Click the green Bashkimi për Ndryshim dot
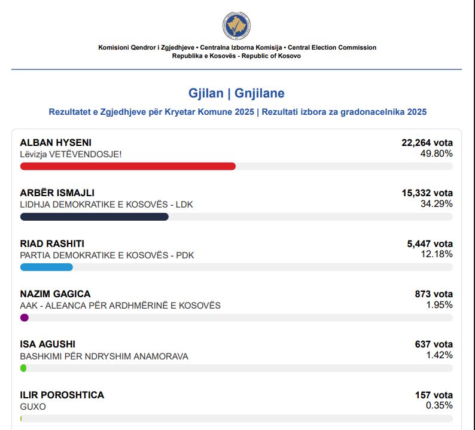The image size is (475, 430). [x=23, y=368]
